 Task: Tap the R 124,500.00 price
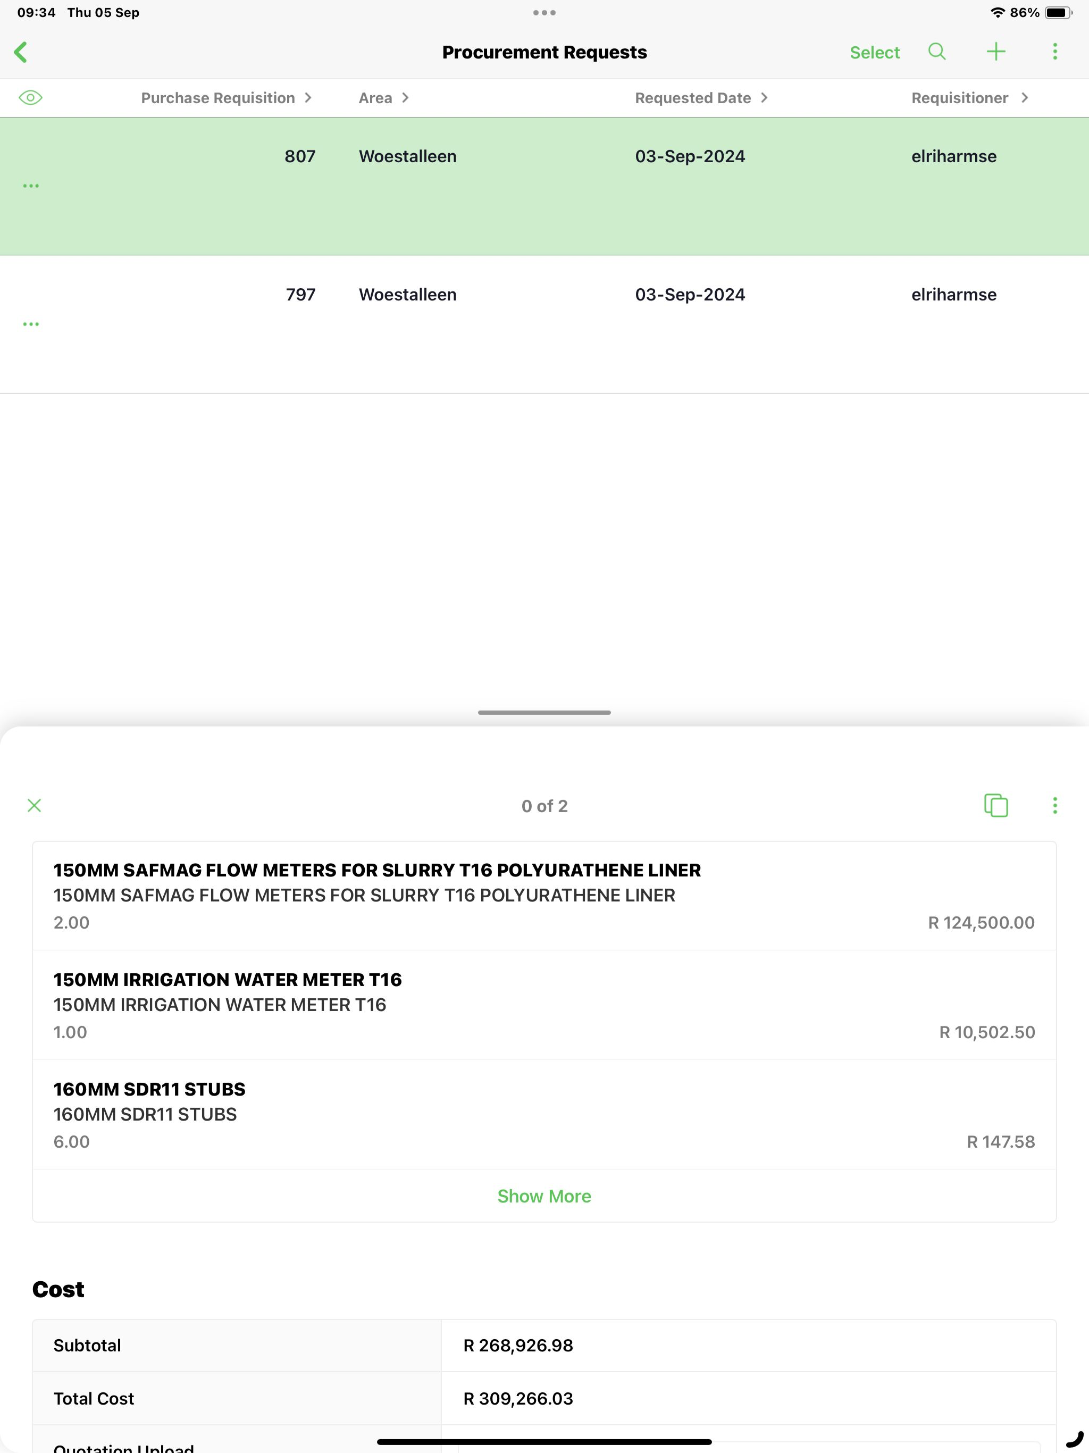tap(981, 923)
